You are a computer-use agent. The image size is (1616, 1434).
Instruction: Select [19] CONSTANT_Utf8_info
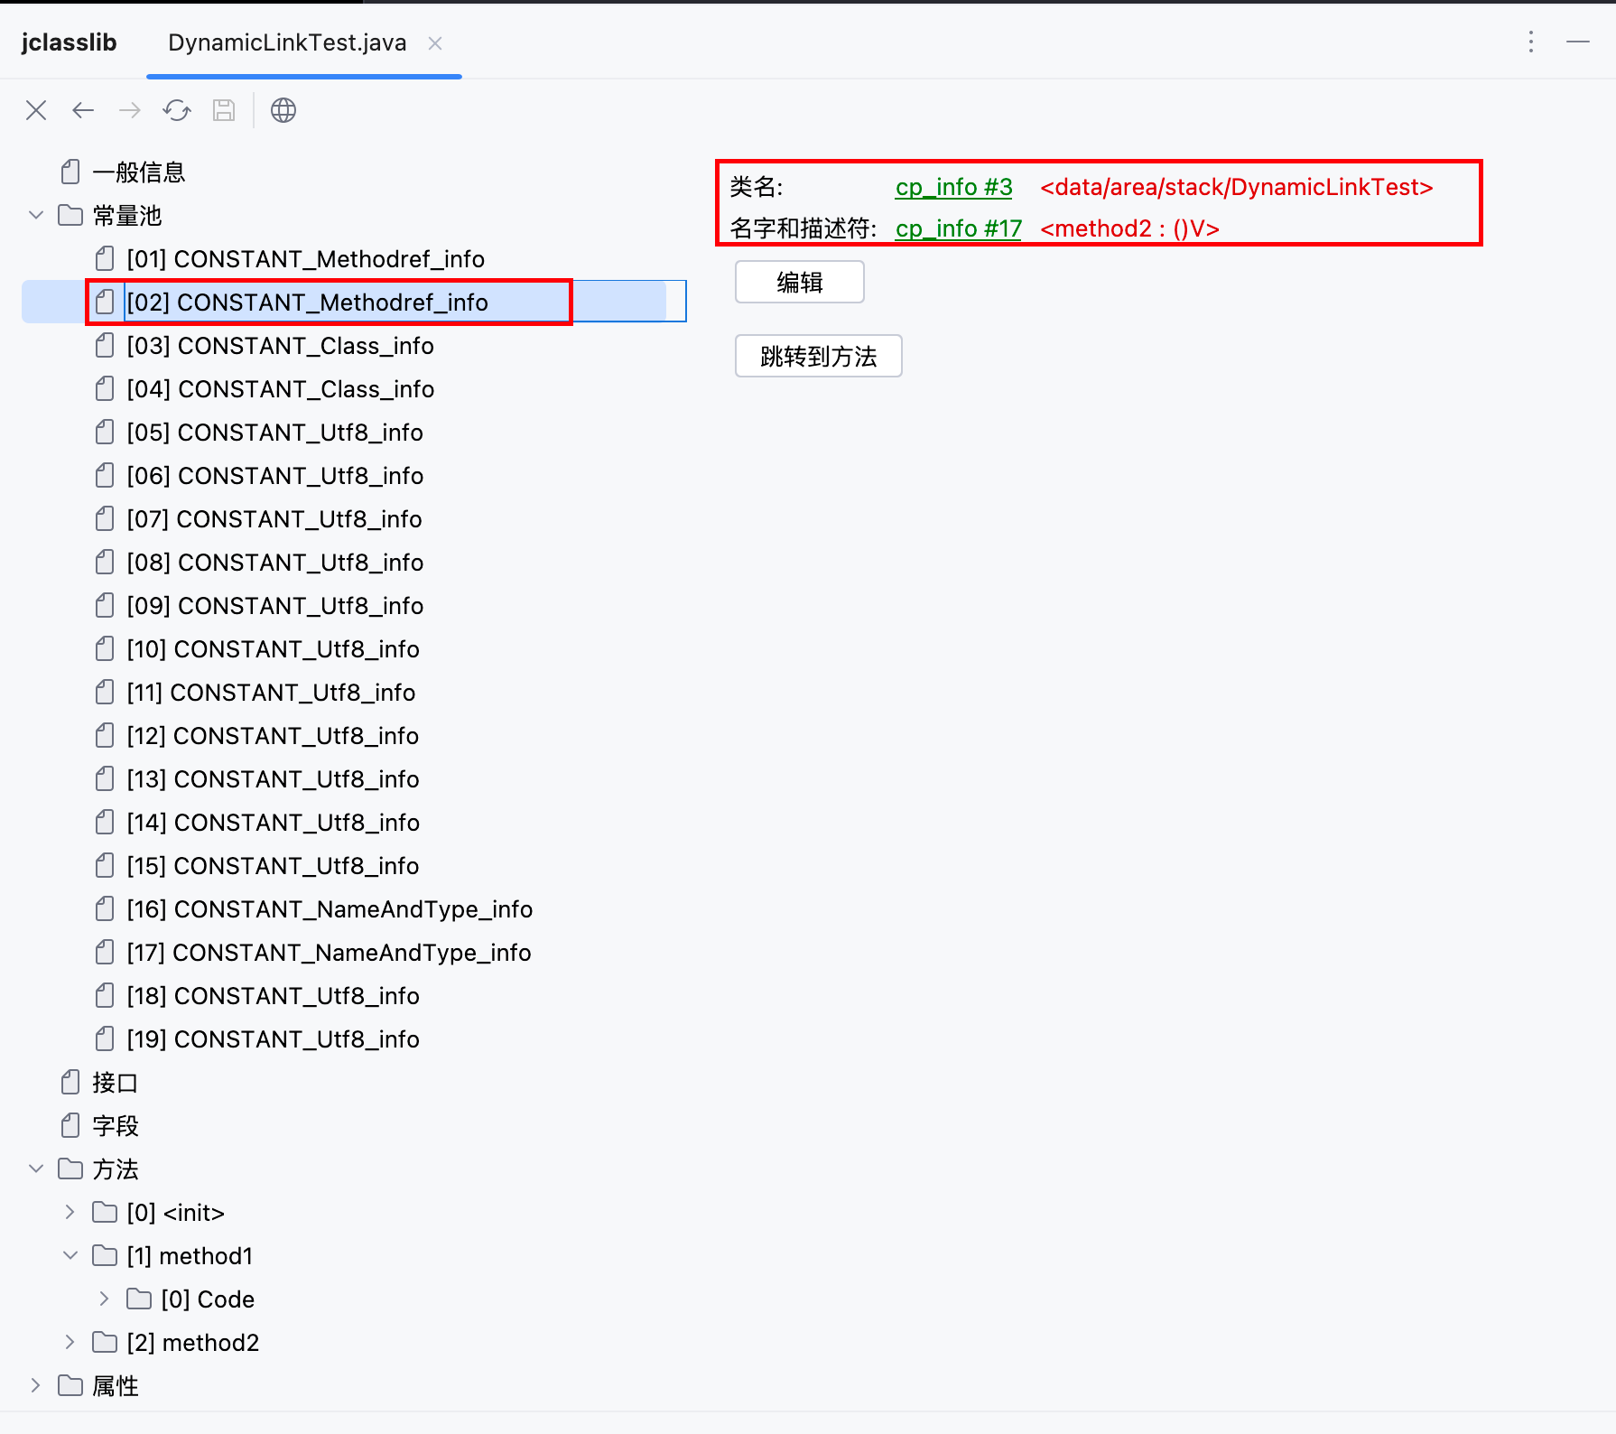pyautogui.click(x=274, y=1039)
